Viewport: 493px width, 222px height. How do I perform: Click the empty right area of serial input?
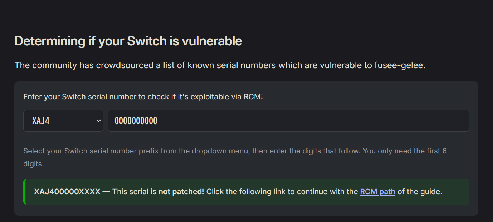(x=322, y=121)
